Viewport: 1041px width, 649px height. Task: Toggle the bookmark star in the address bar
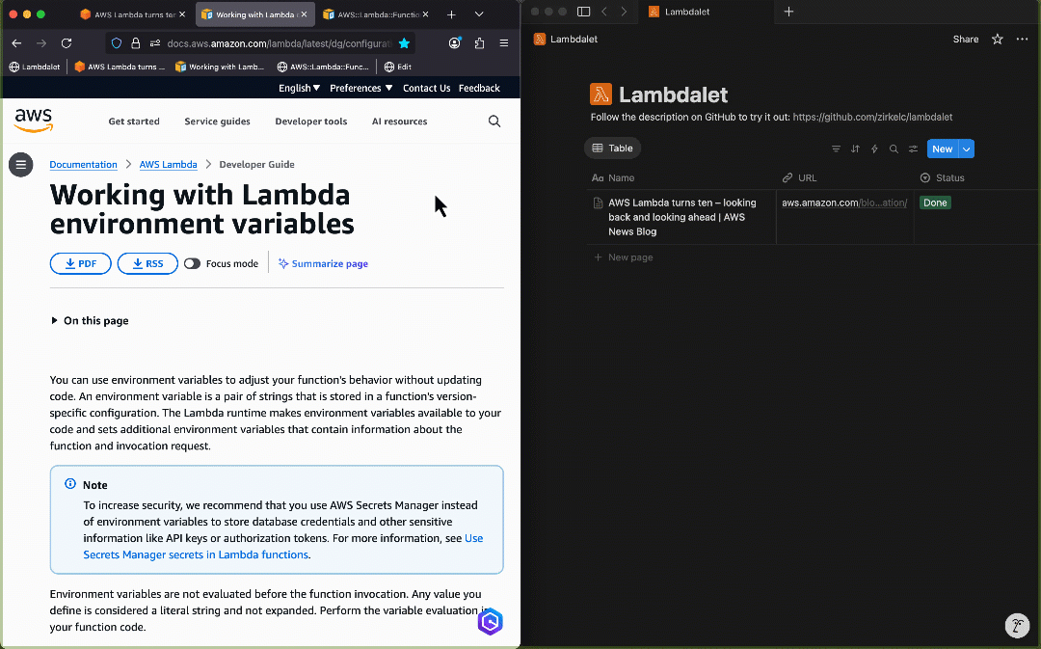[404, 43]
